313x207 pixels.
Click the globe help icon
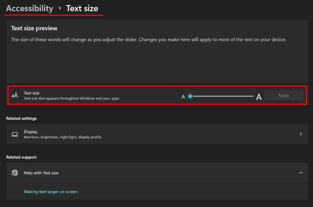point(15,173)
